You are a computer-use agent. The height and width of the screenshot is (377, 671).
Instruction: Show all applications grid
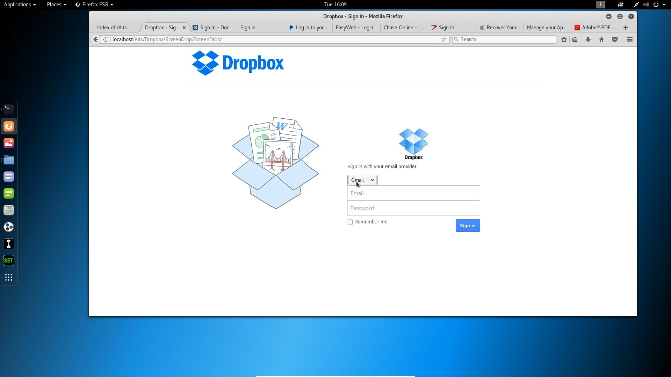click(9, 277)
